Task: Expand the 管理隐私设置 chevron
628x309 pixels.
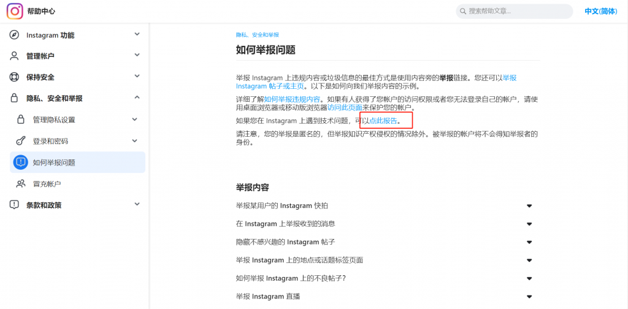Action: point(134,119)
